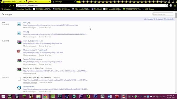
Task: Remove RockZ1k zip from the list
Action: point(30,73)
